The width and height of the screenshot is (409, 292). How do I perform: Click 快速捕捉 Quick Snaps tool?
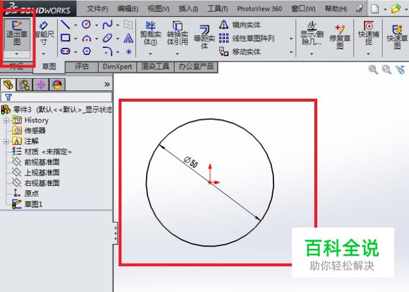click(x=368, y=33)
